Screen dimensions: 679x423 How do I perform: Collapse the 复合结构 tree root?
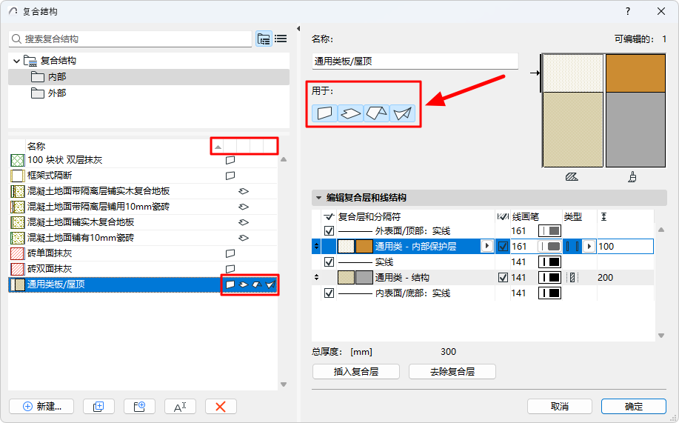pos(17,61)
